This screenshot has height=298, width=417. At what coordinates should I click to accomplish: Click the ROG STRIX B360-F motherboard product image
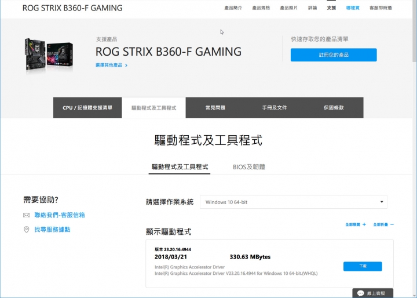click(49, 56)
